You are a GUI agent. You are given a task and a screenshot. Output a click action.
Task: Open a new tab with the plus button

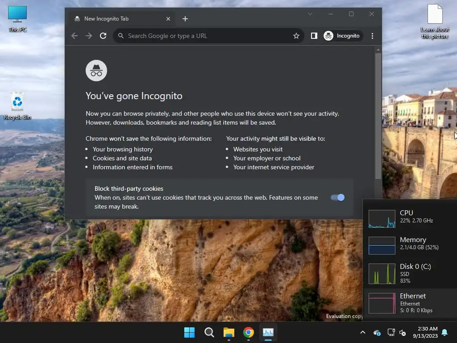(185, 19)
